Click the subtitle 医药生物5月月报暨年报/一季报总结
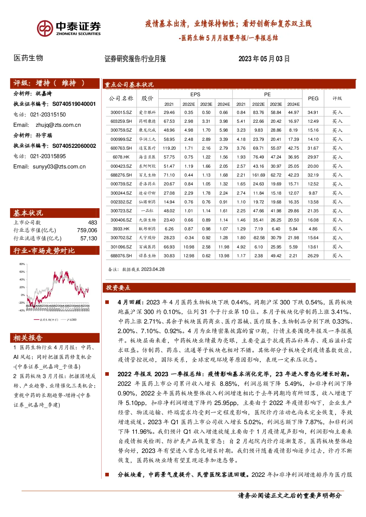The height and width of the screenshot is (517, 366). coord(228,38)
